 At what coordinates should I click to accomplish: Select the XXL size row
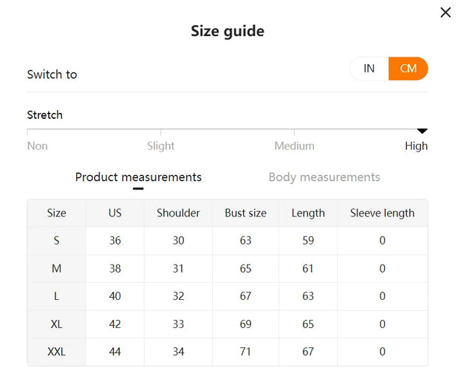click(57, 352)
